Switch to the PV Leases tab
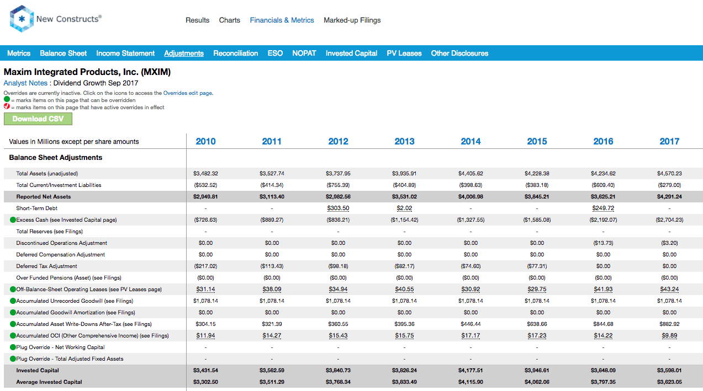Viewport: 703px width, 391px height. (x=404, y=53)
